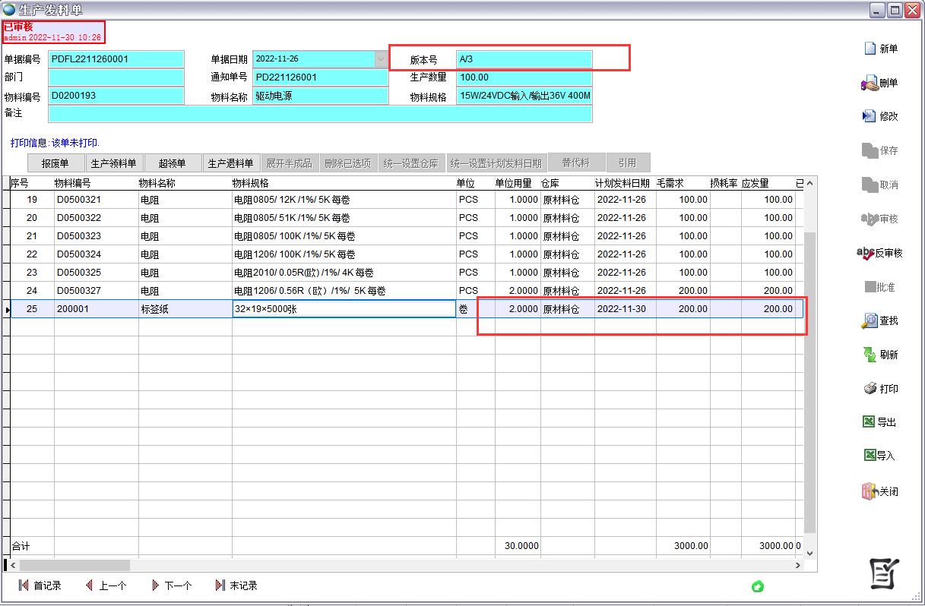Switch to the 报废单 tab
This screenshot has height=606, width=925.
pyautogui.click(x=55, y=163)
